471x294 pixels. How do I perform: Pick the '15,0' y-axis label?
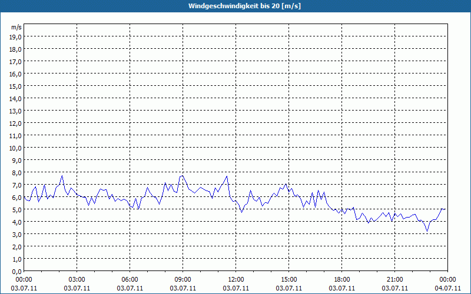click(16, 86)
